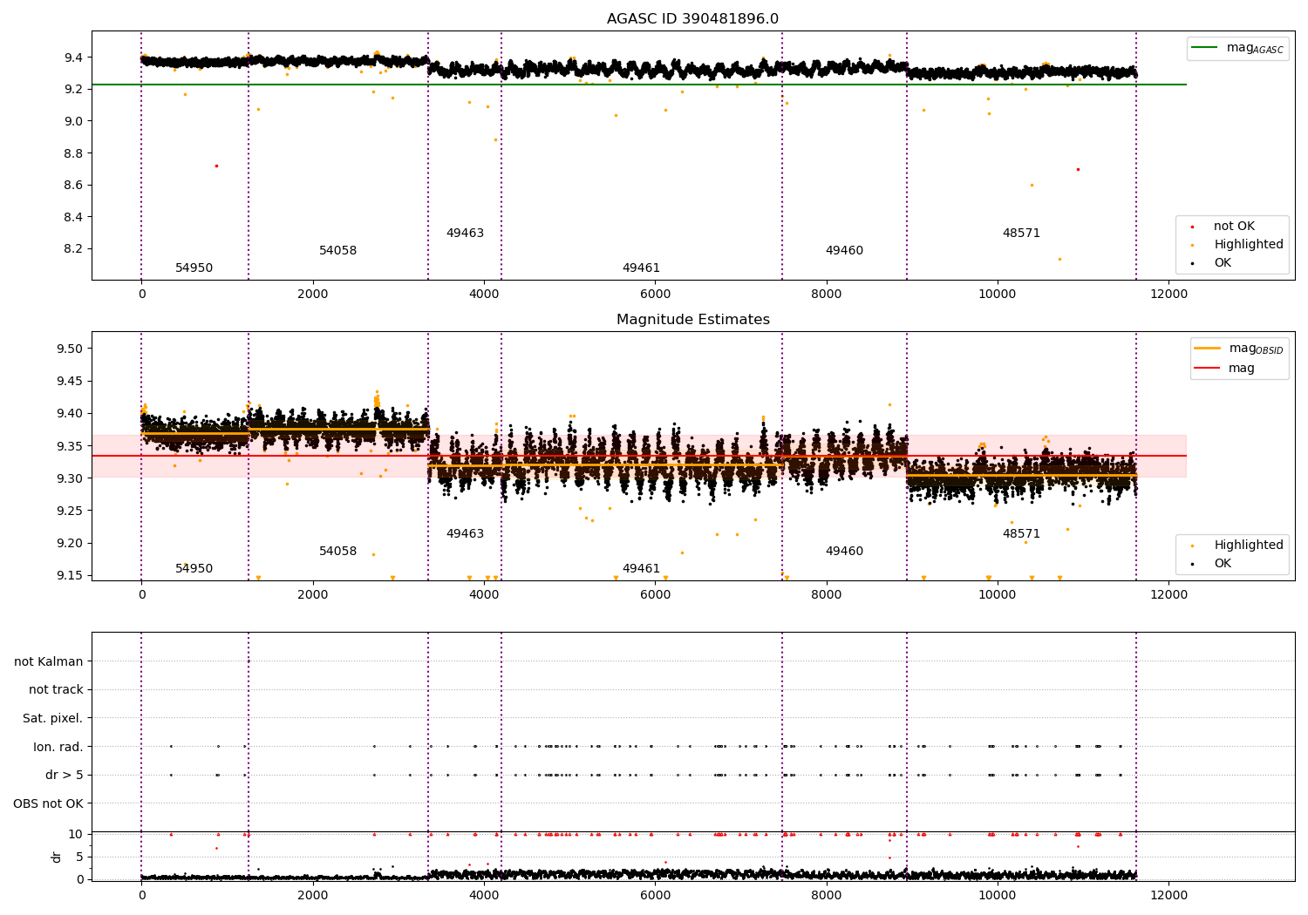Click the 9.45 tick on middle y-axis
The height and width of the screenshot is (915, 1308).
[70, 381]
